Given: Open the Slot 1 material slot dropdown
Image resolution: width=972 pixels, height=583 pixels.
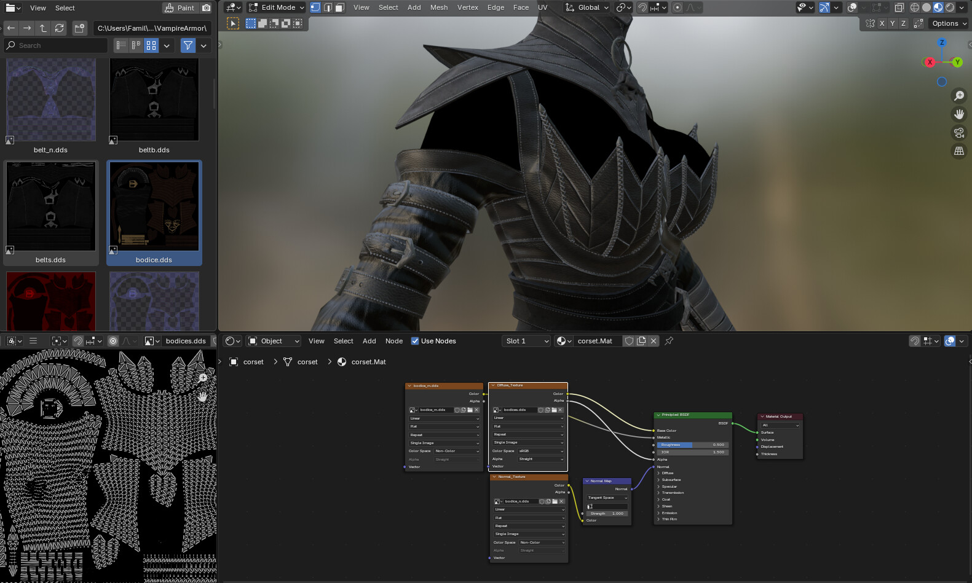Looking at the screenshot, I should click(526, 341).
